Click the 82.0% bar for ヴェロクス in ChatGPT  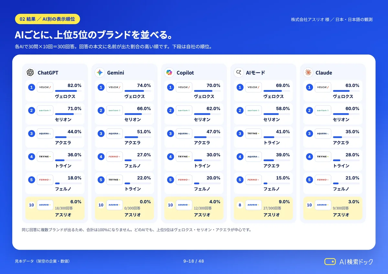coord(68,91)
